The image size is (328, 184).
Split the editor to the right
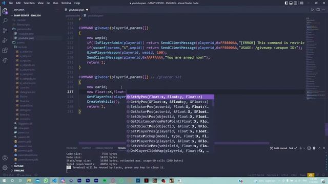click(x=318, y=10)
